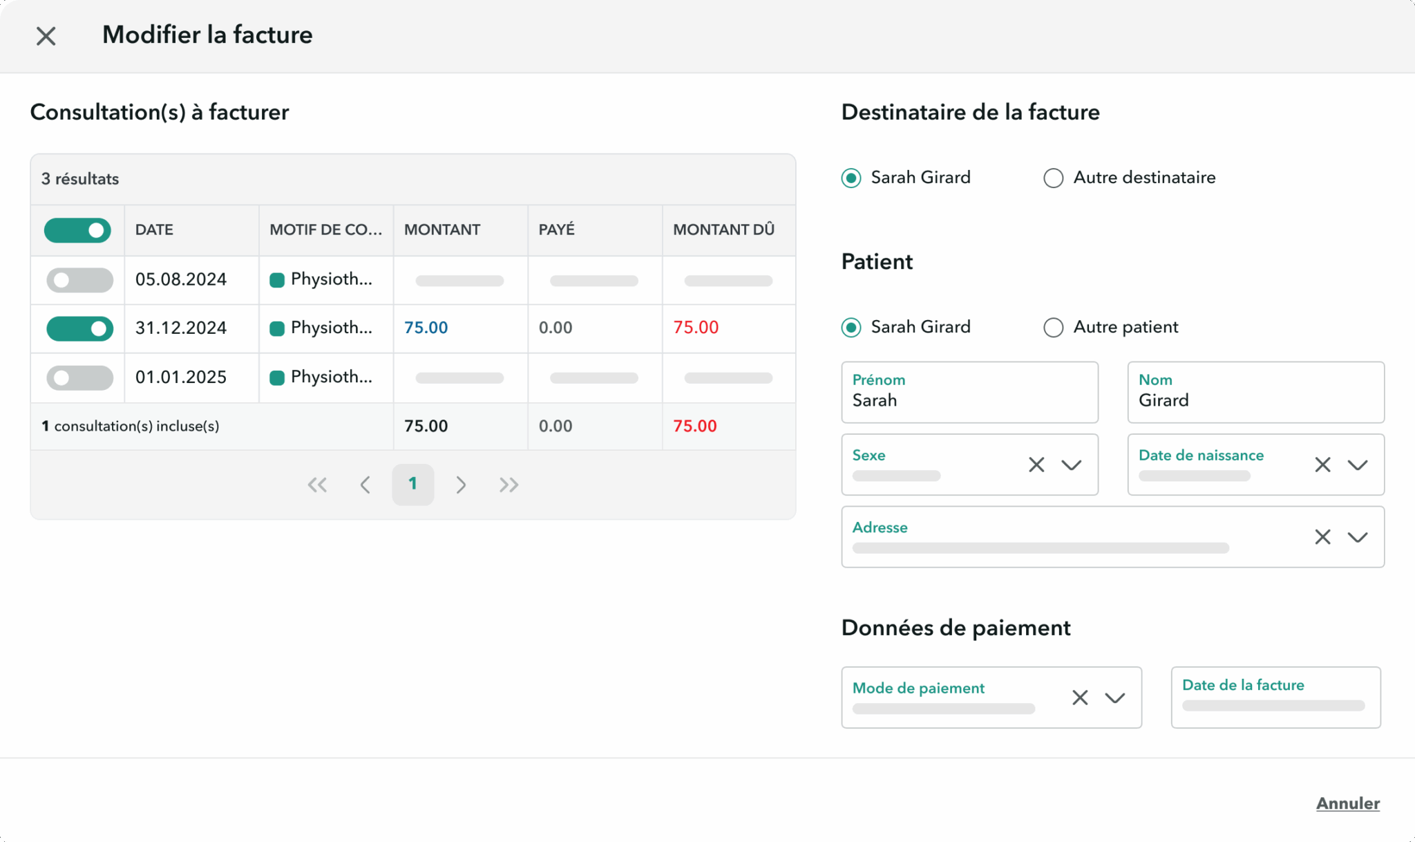Select Autre destinataire radio option
The height and width of the screenshot is (842, 1415).
pos(1053,178)
